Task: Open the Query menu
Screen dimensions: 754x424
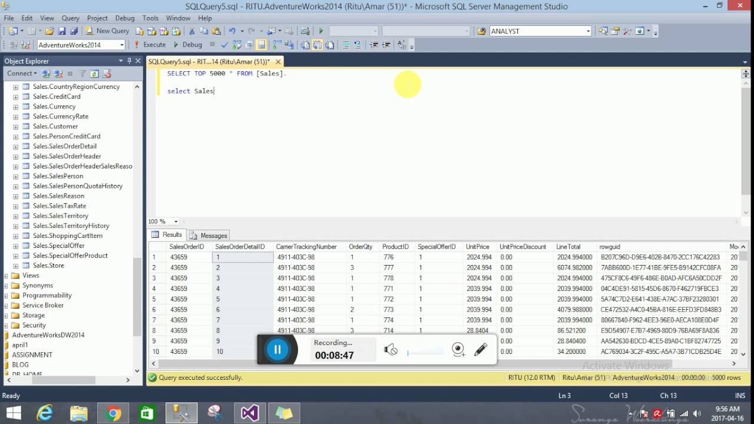Action: [x=71, y=18]
